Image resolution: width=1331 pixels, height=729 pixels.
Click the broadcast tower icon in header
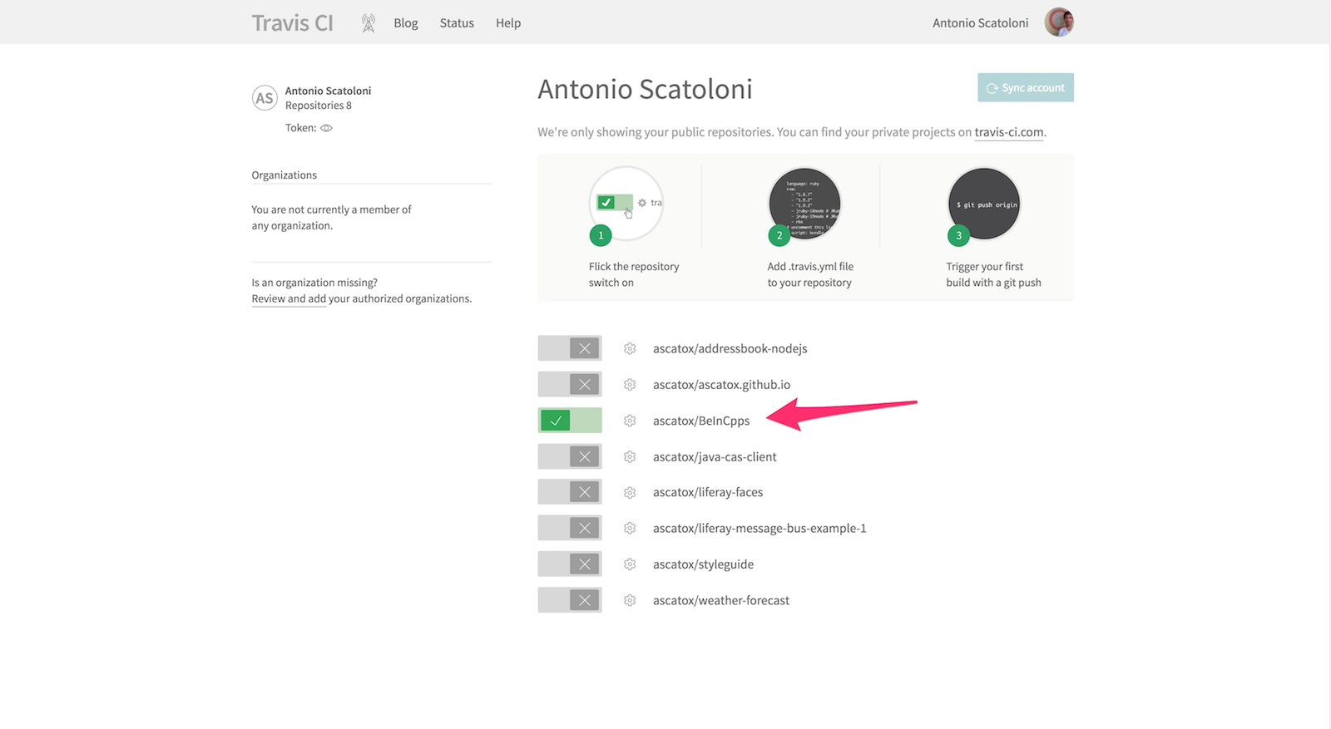[369, 23]
